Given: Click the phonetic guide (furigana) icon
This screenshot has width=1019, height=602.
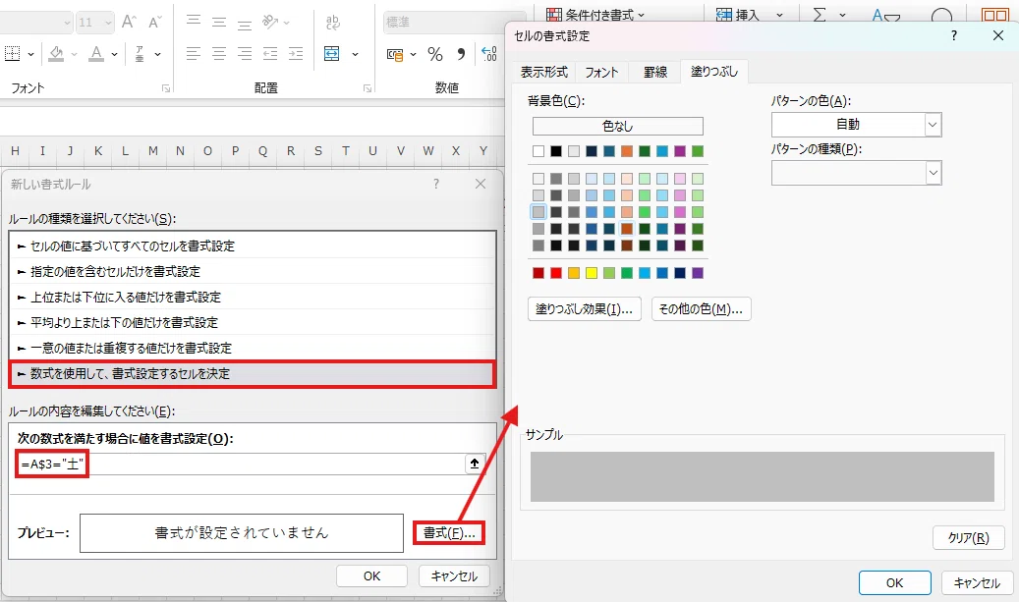Looking at the screenshot, I should point(140,54).
